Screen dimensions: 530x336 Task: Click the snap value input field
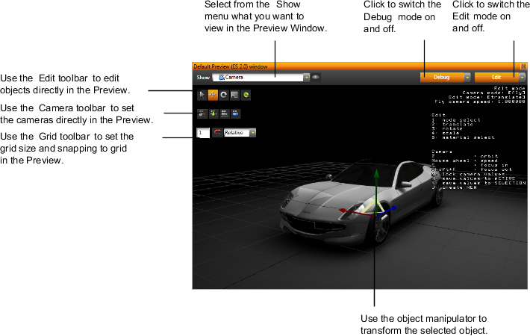[203, 133]
